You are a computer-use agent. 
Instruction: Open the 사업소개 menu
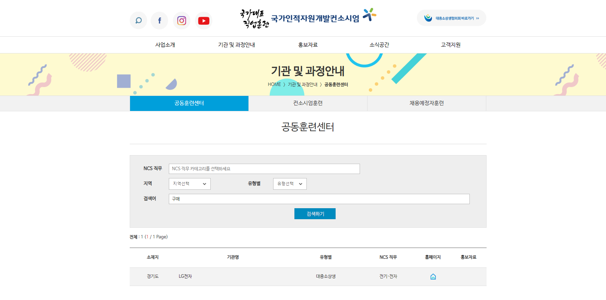coord(165,45)
